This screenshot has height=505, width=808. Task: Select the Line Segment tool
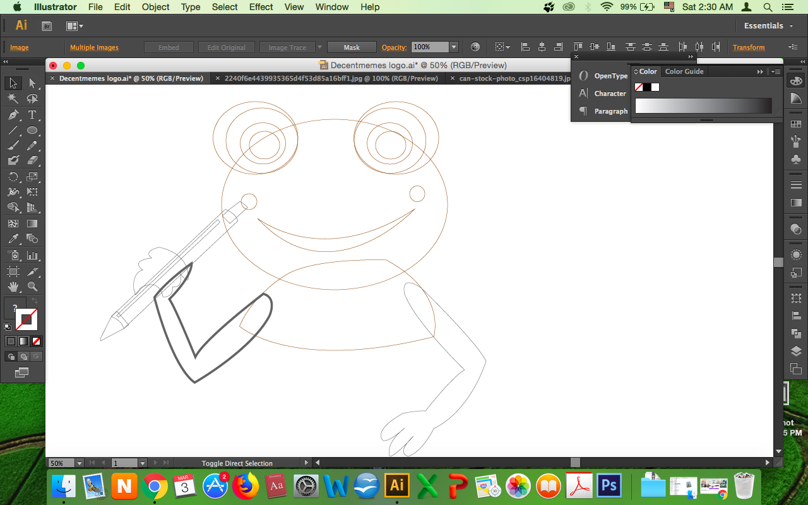pos(13,130)
